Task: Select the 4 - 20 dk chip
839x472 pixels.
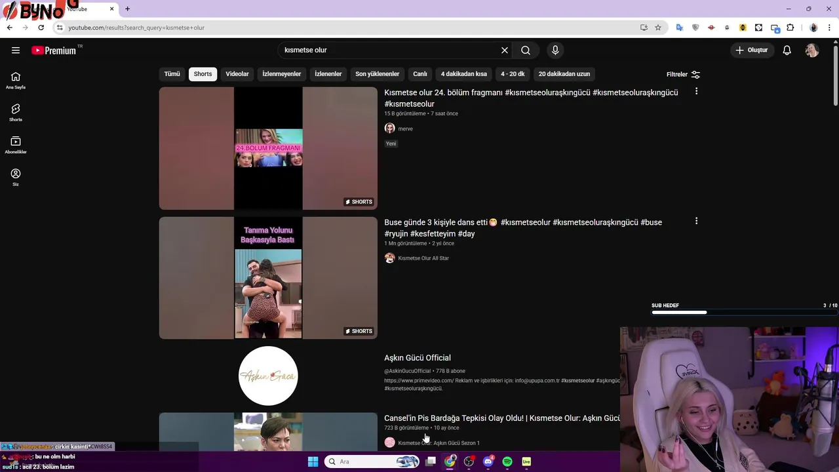Action: [x=513, y=74]
